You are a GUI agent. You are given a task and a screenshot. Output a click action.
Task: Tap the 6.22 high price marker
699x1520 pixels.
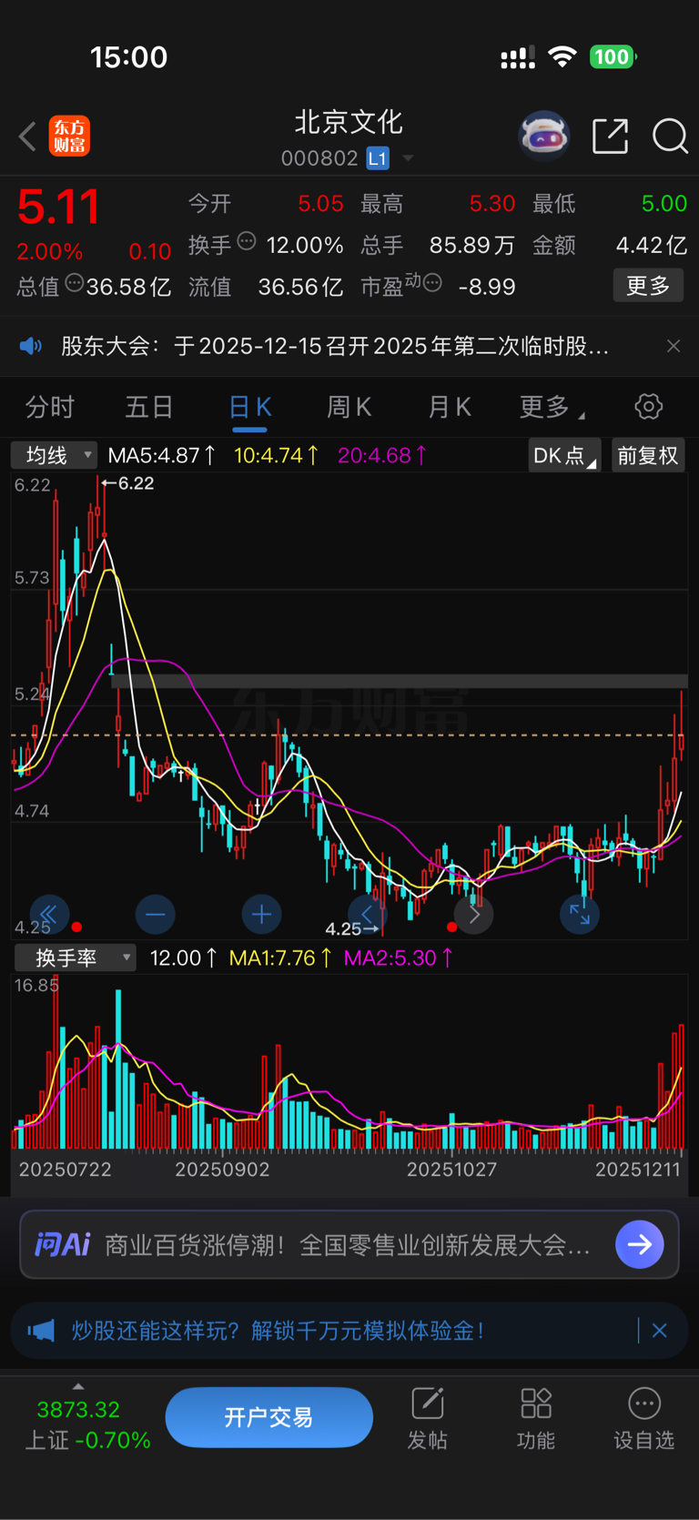[128, 483]
